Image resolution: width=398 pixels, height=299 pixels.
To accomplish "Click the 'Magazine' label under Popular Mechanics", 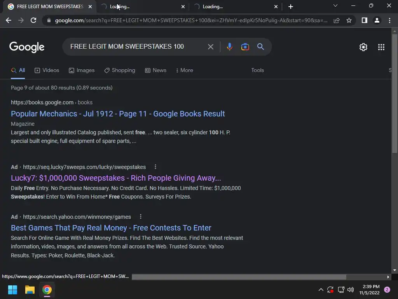I will 23,124.
